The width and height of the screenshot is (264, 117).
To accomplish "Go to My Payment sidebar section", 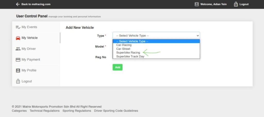I will (x=31, y=60).
